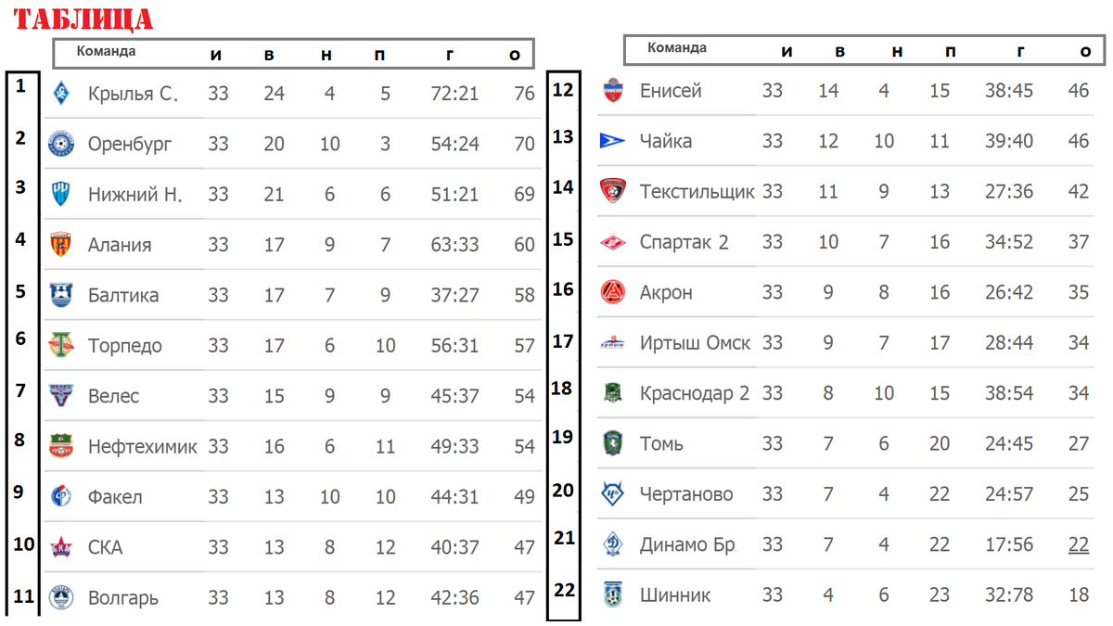This screenshot has width=1113, height=626.
Task: Select the Чайка blue arrow logo
Action: tap(612, 141)
